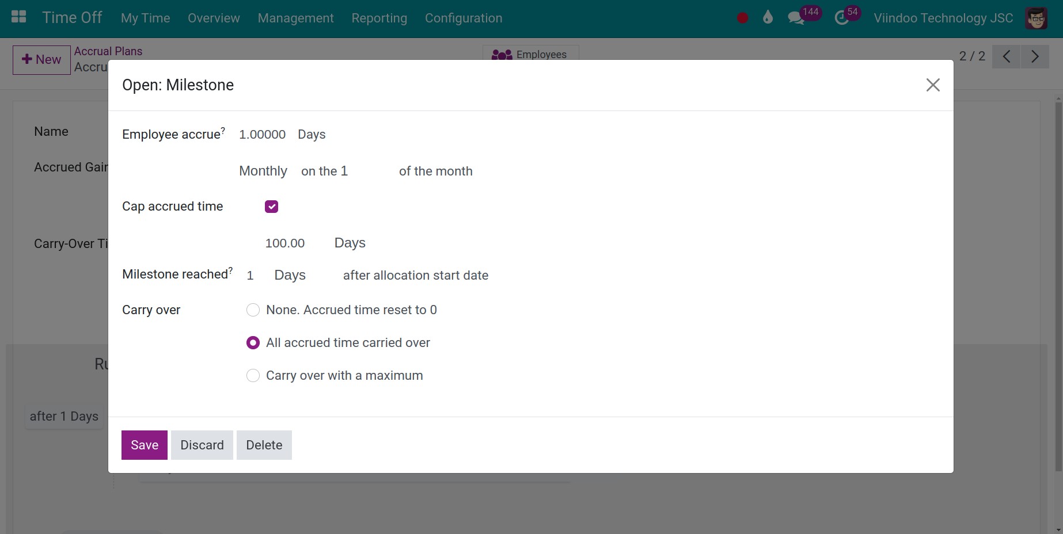
Task: Close the Milestone dialog with X
Action: [933, 85]
